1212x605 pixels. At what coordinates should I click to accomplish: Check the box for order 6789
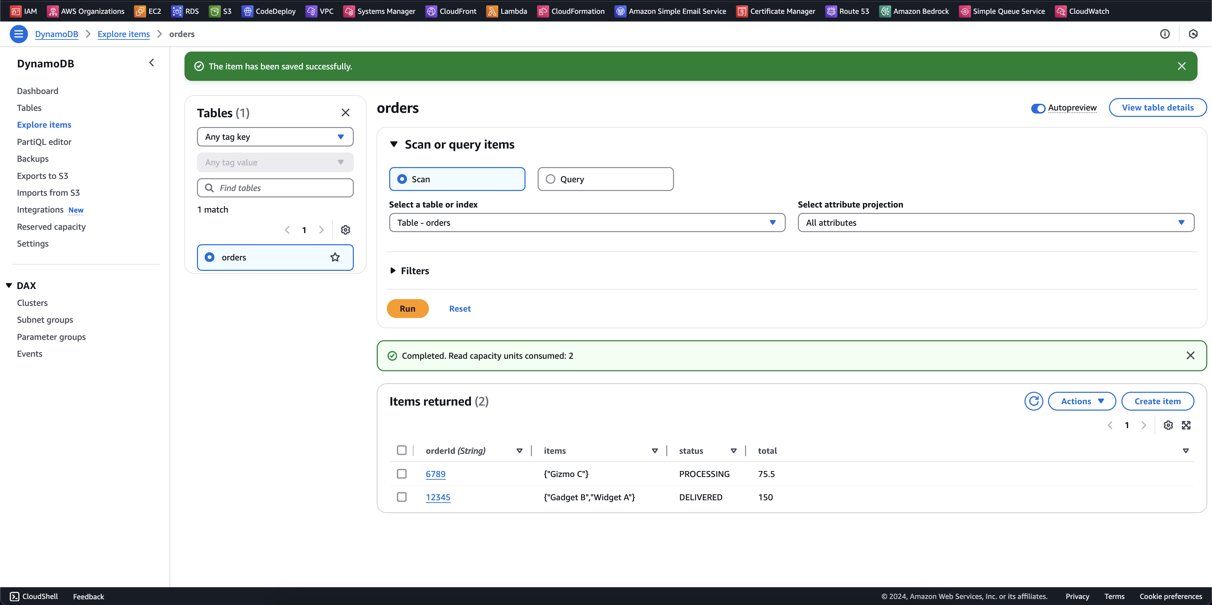coord(401,474)
